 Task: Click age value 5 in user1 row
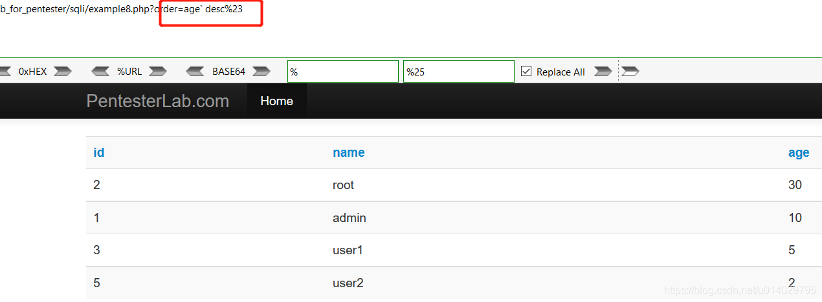pyautogui.click(x=792, y=250)
